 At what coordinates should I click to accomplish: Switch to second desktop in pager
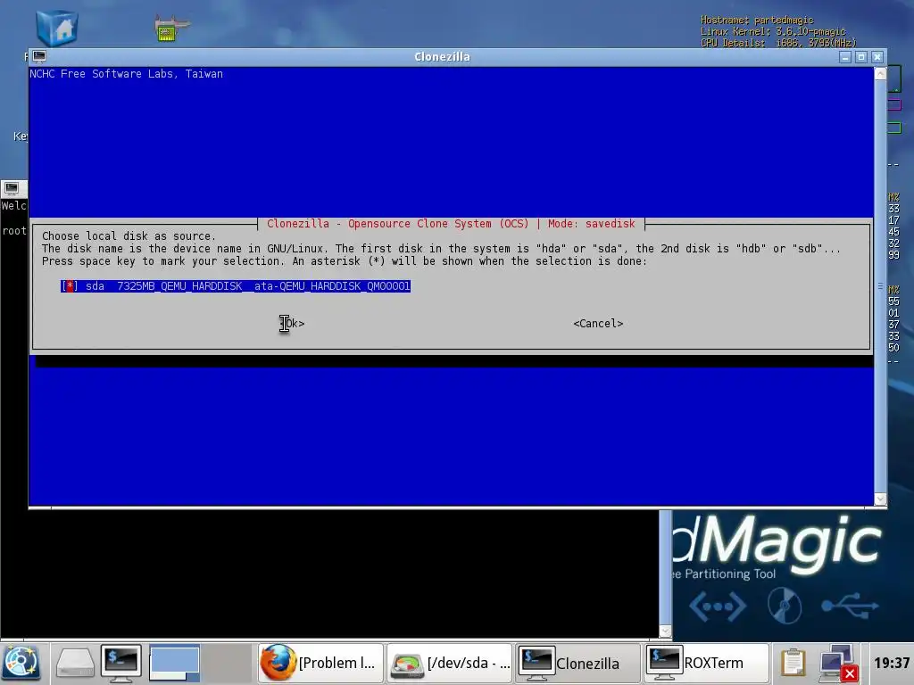[226, 663]
